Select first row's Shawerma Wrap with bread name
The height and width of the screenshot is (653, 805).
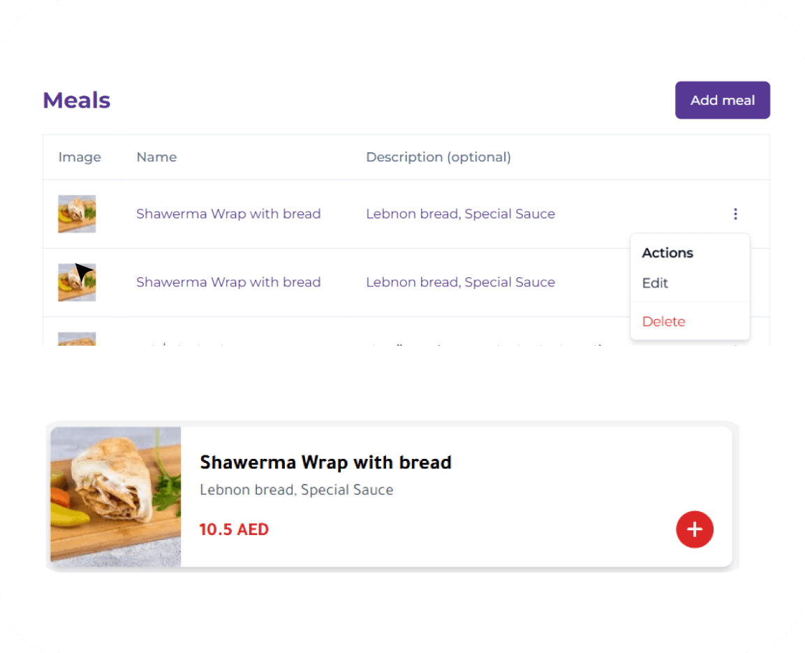[228, 214]
